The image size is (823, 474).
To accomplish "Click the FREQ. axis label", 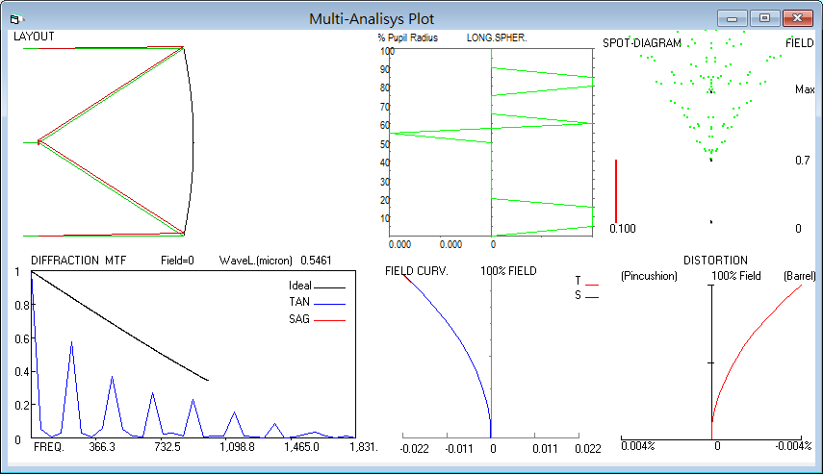I will [49, 447].
